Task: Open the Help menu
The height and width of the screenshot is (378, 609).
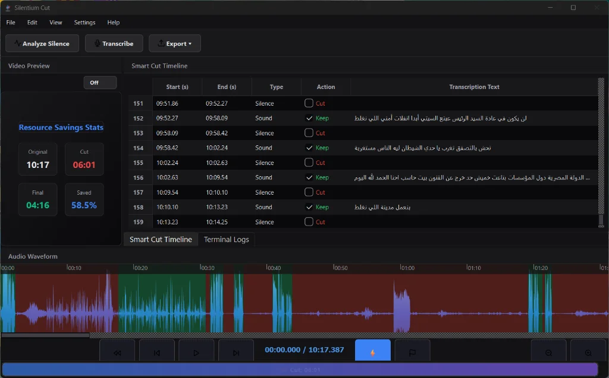Action: (114, 23)
